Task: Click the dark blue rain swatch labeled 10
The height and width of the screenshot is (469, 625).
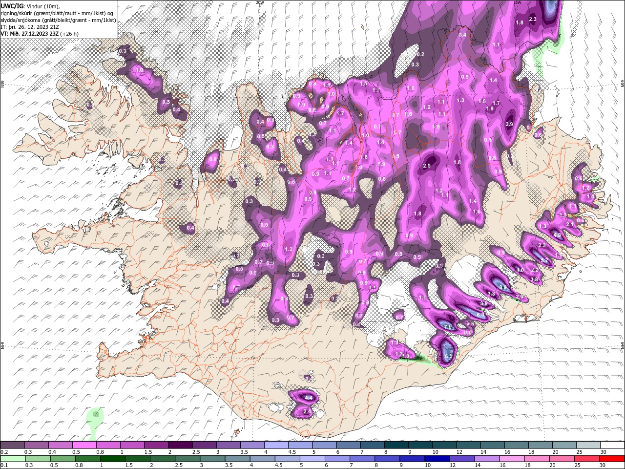Action: [437, 459]
